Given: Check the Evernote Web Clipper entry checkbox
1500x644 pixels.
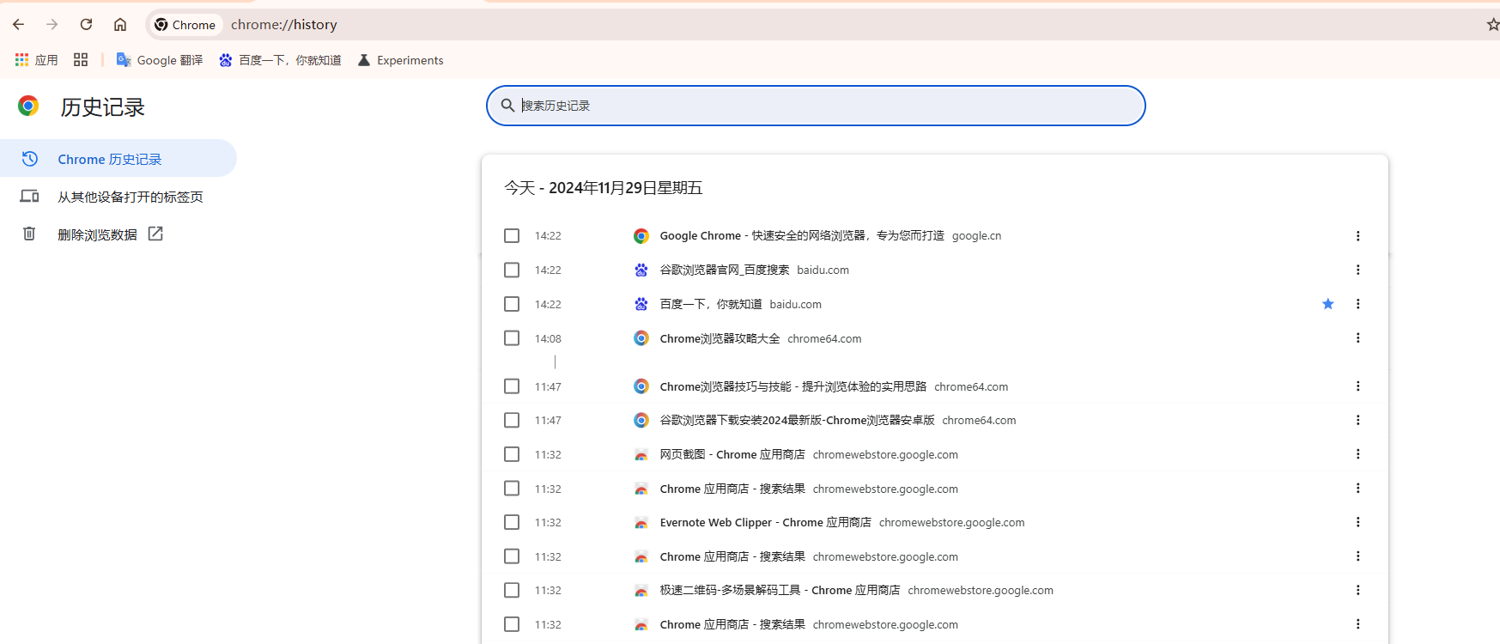Looking at the screenshot, I should point(512,522).
